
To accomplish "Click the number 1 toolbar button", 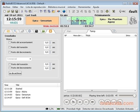I will pyautogui.click(x=69, y=11).
